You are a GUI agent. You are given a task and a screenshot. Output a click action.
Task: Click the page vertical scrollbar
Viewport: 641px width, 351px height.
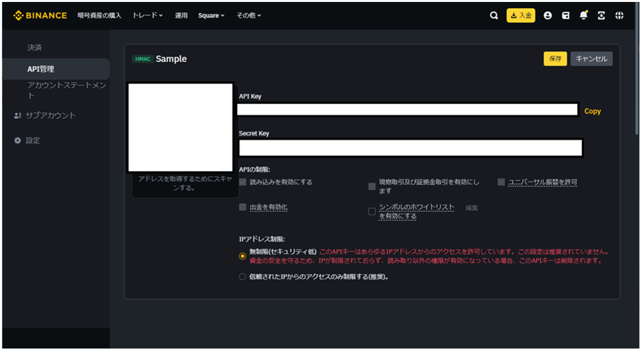pyautogui.click(x=638, y=69)
